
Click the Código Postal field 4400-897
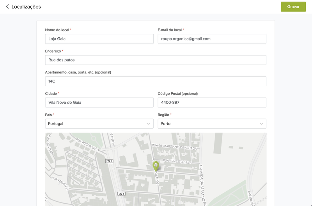(x=212, y=103)
